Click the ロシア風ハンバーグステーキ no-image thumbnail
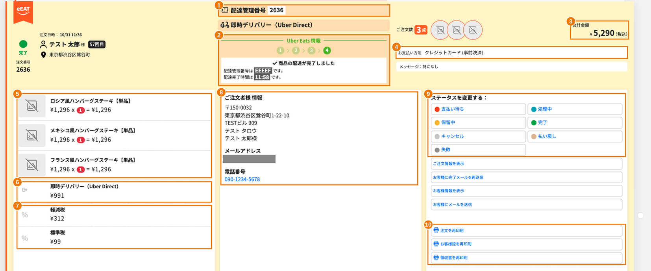Image resolution: width=651 pixels, height=271 pixels. tap(32, 106)
